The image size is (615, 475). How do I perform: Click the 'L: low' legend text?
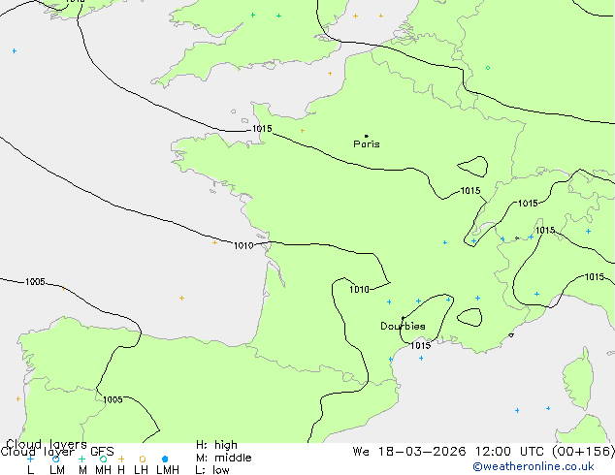pyautogui.click(x=212, y=470)
